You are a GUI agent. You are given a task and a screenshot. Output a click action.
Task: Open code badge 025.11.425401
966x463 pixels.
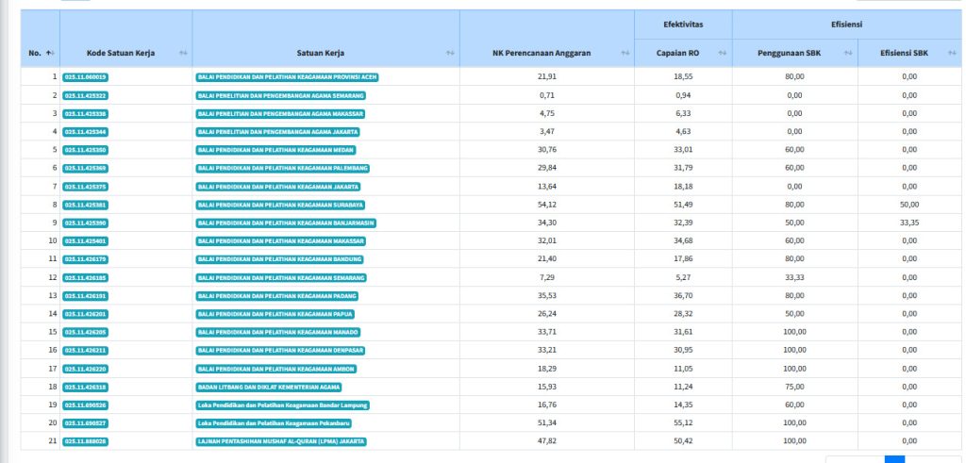pyautogui.click(x=86, y=240)
